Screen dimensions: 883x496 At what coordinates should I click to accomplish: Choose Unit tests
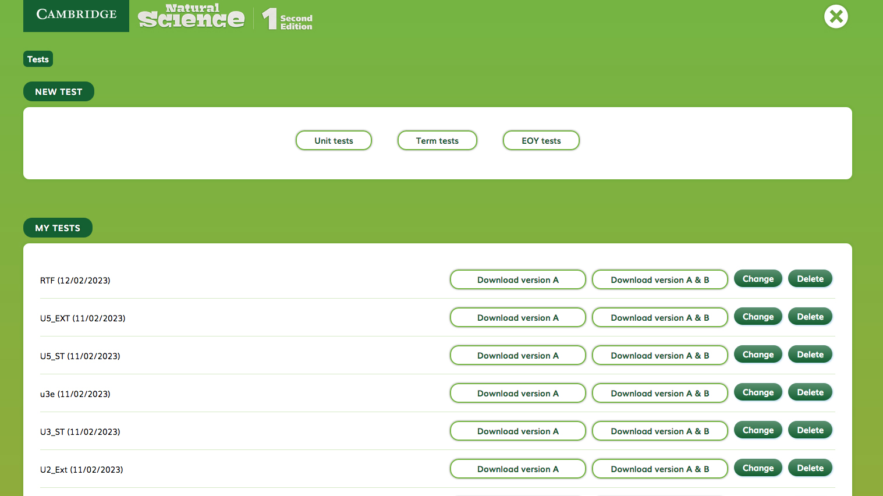334,140
